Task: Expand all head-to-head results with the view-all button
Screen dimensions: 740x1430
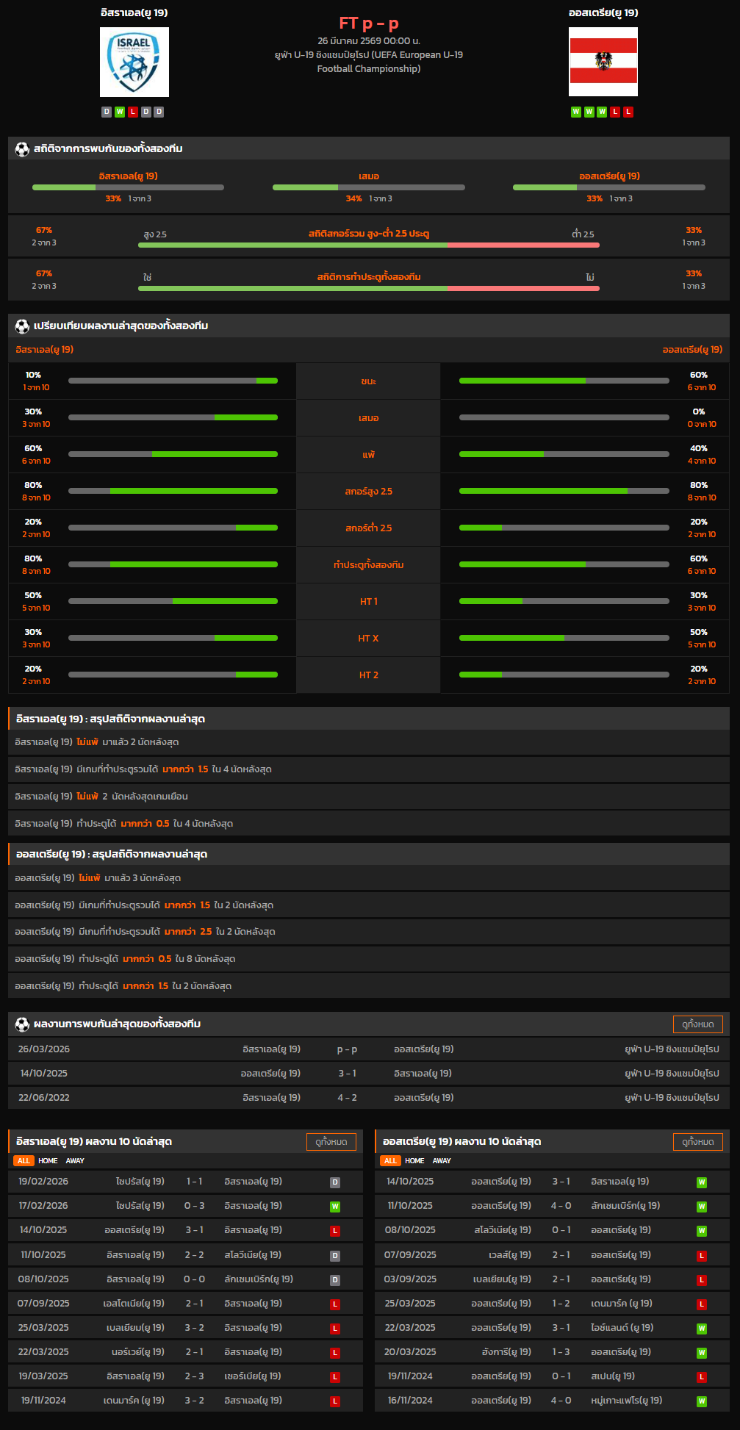Action: pyautogui.click(x=697, y=1024)
